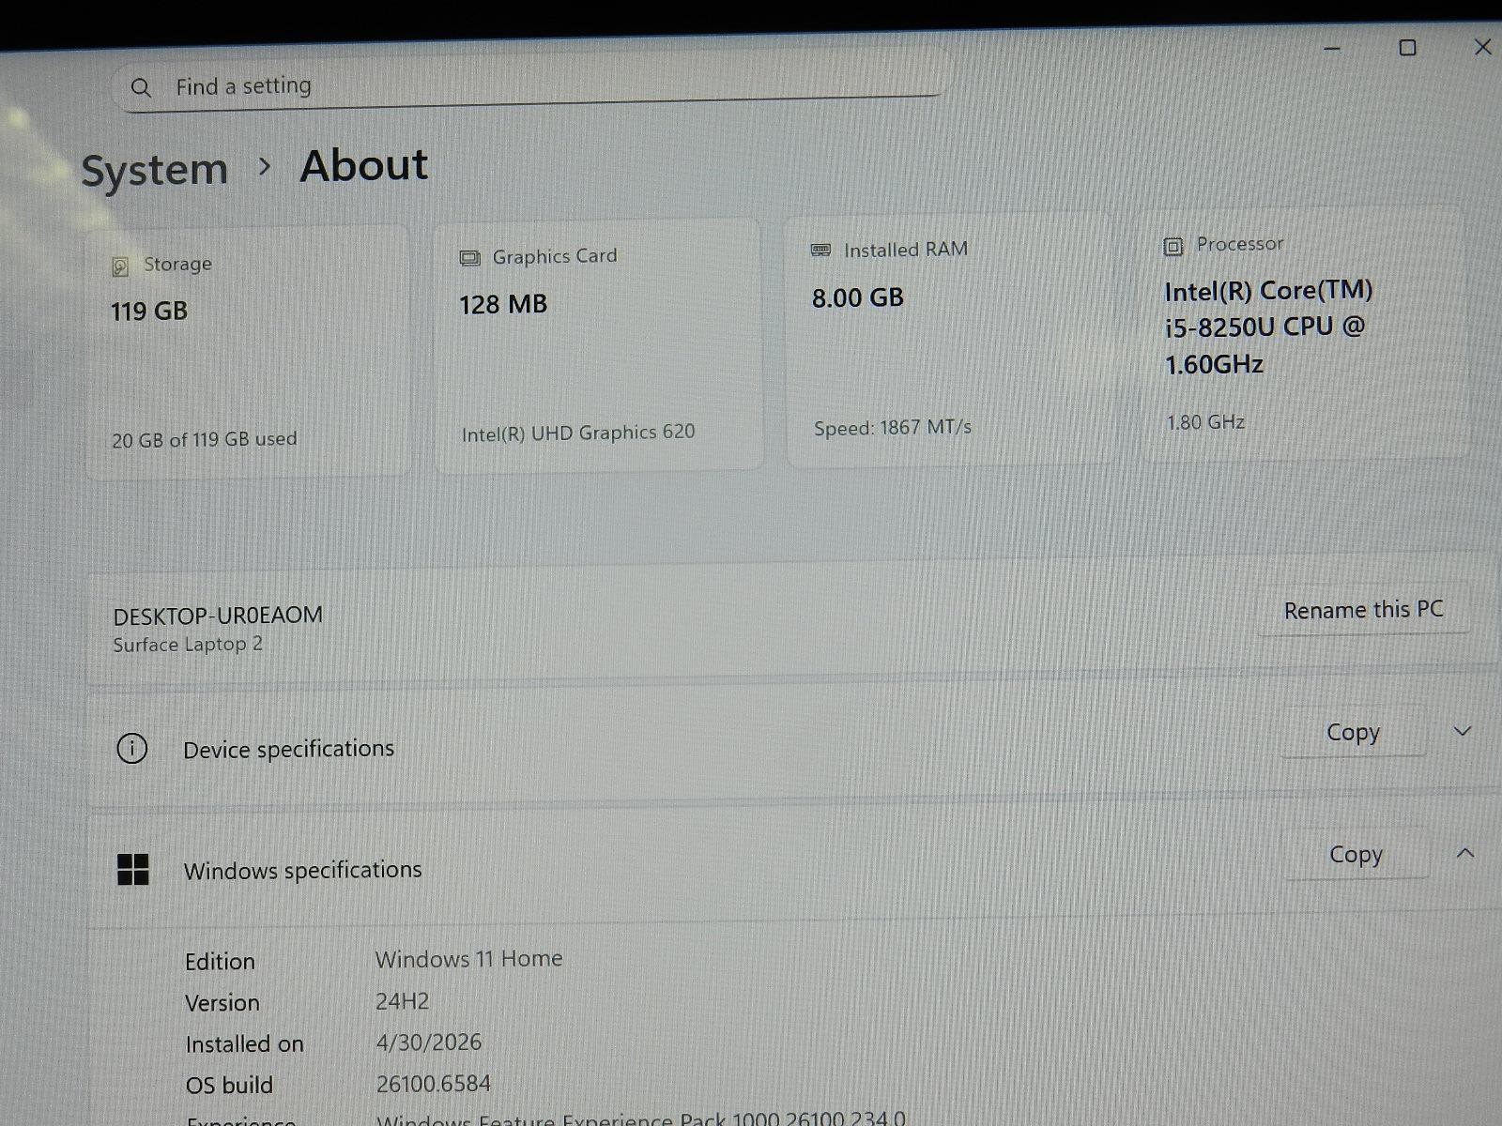Copy the Device specifications
1502x1126 pixels.
pos(1353,732)
